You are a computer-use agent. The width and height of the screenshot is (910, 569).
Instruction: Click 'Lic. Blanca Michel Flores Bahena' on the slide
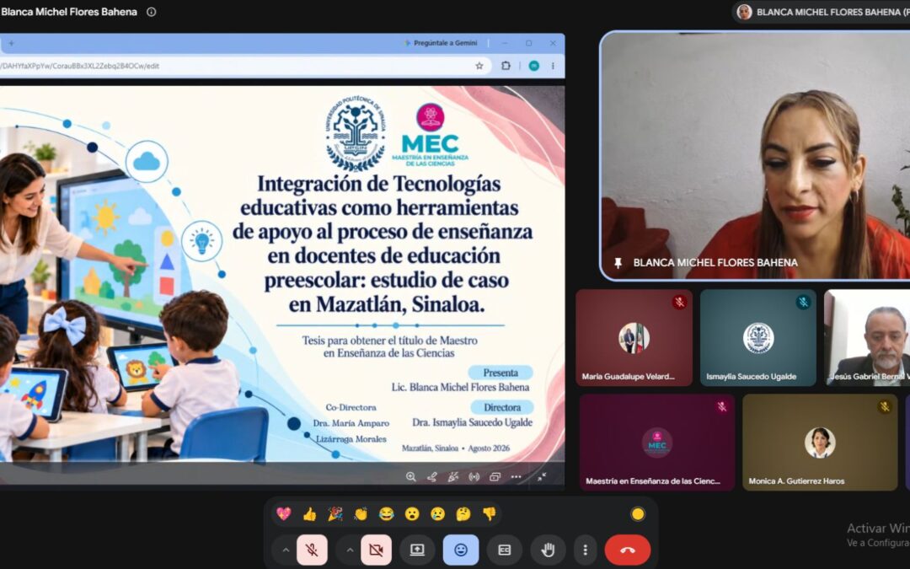[460, 387]
